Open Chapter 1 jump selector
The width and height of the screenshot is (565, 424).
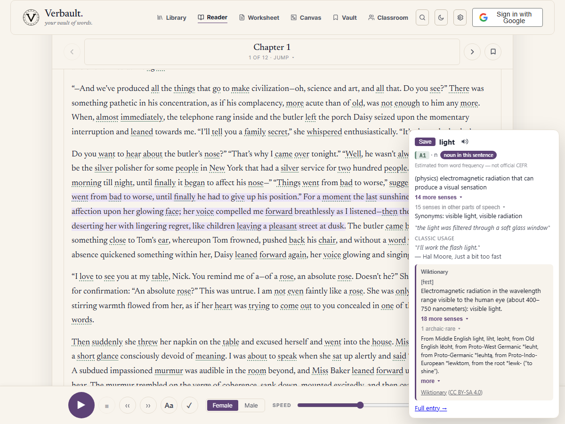272,52
